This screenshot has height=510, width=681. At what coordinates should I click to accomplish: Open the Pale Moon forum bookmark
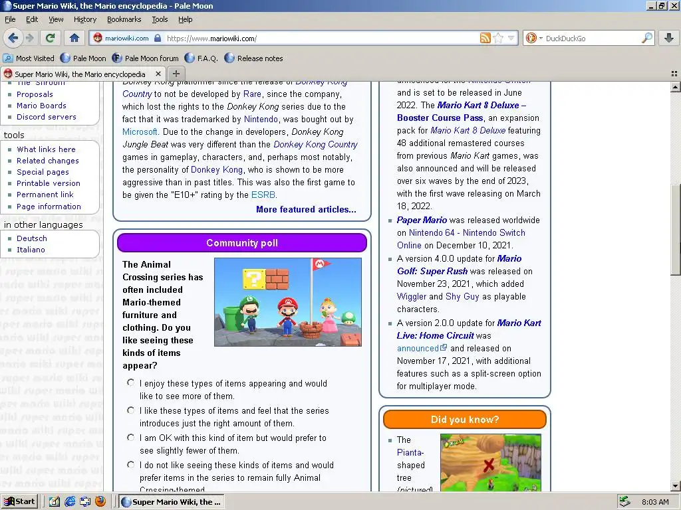tap(146, 58)
